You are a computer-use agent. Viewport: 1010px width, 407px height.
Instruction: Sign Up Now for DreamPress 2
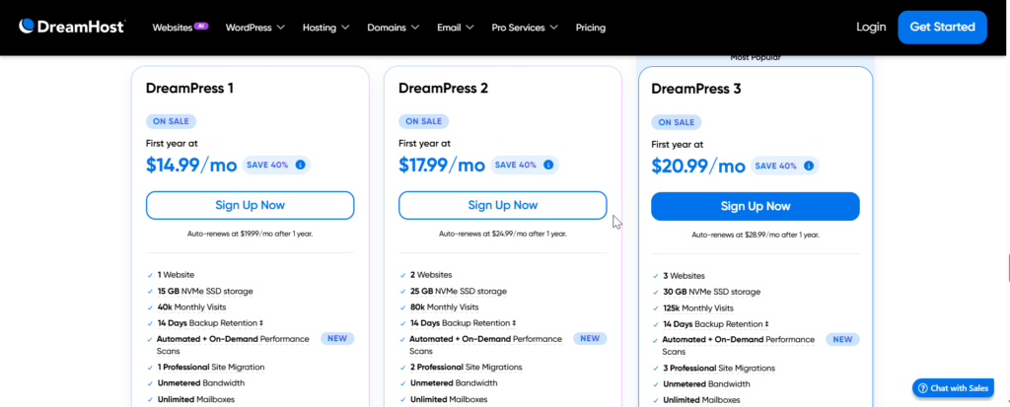502,205
